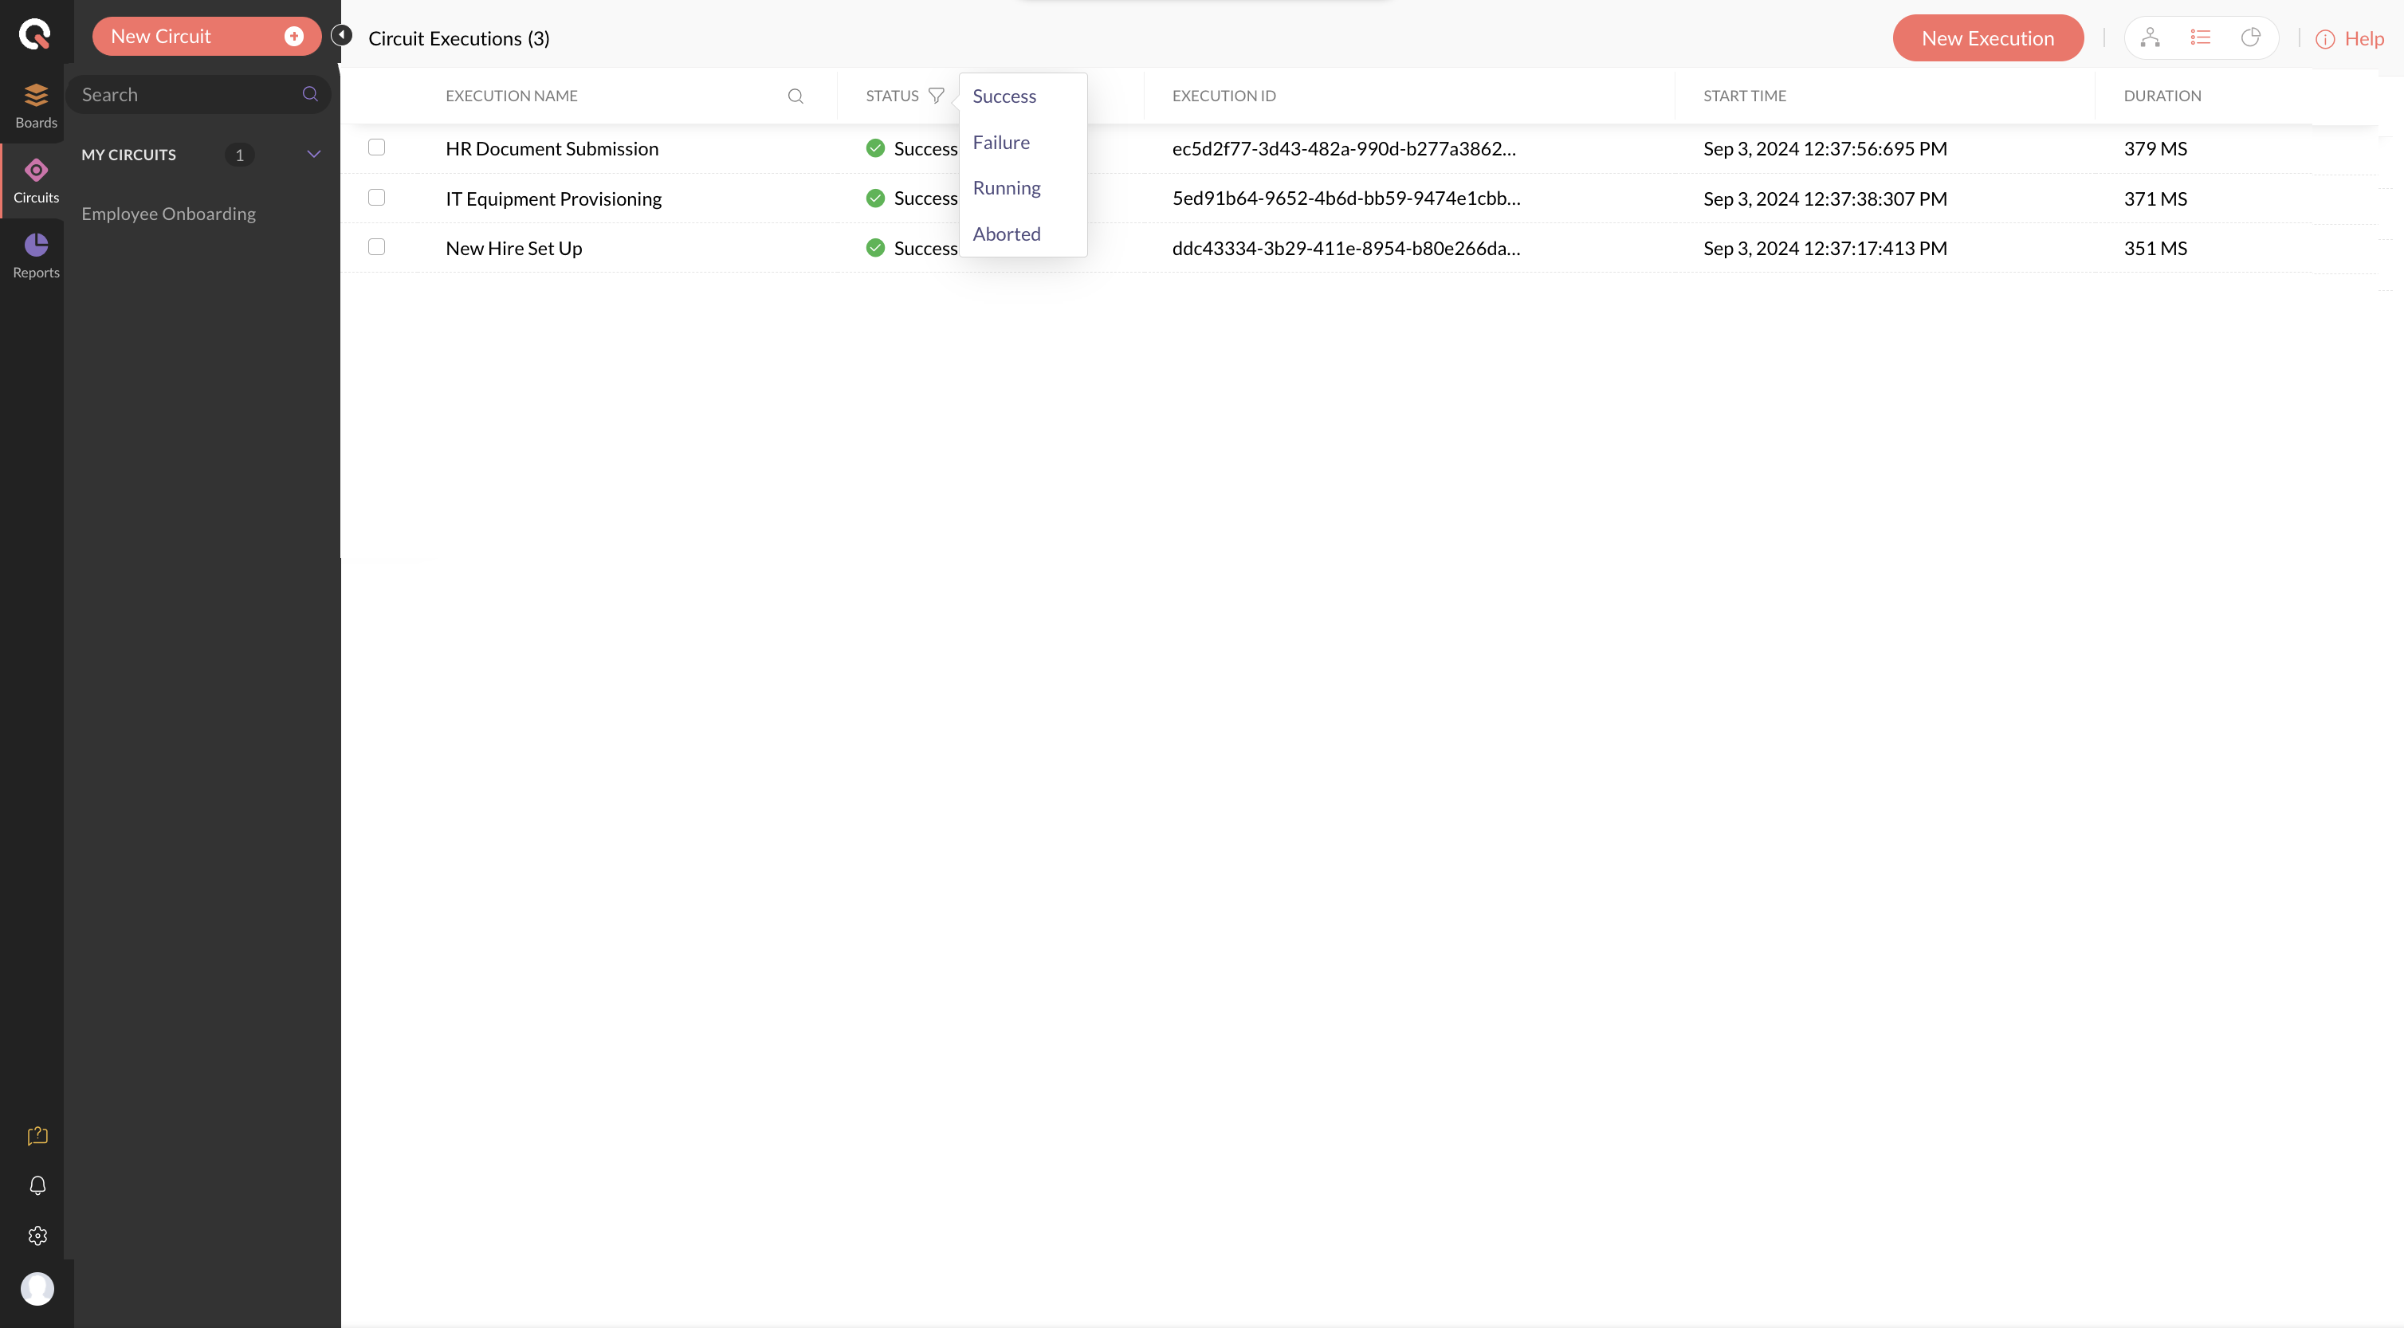Choose Aborted in the status filter
The image size is (2404, 1328).
point(1006,234)
